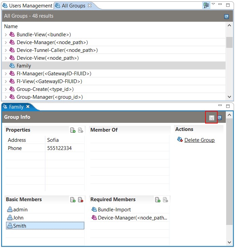The width and height of the screenshot is (235, 248).
Task: Expand the Group-Create(<type_id>) group
Action: [6, 89]
